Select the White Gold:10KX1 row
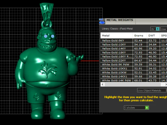 click(x=134, y=68)
